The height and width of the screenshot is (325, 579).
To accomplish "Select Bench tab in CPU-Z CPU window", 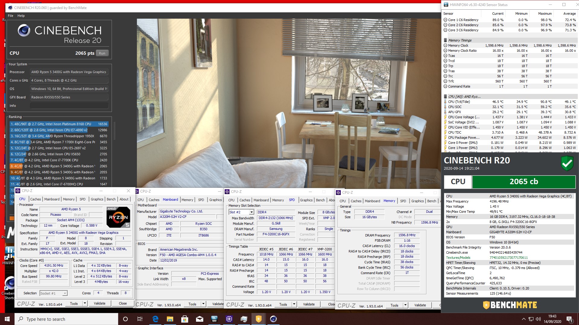I will click(111, 199).
